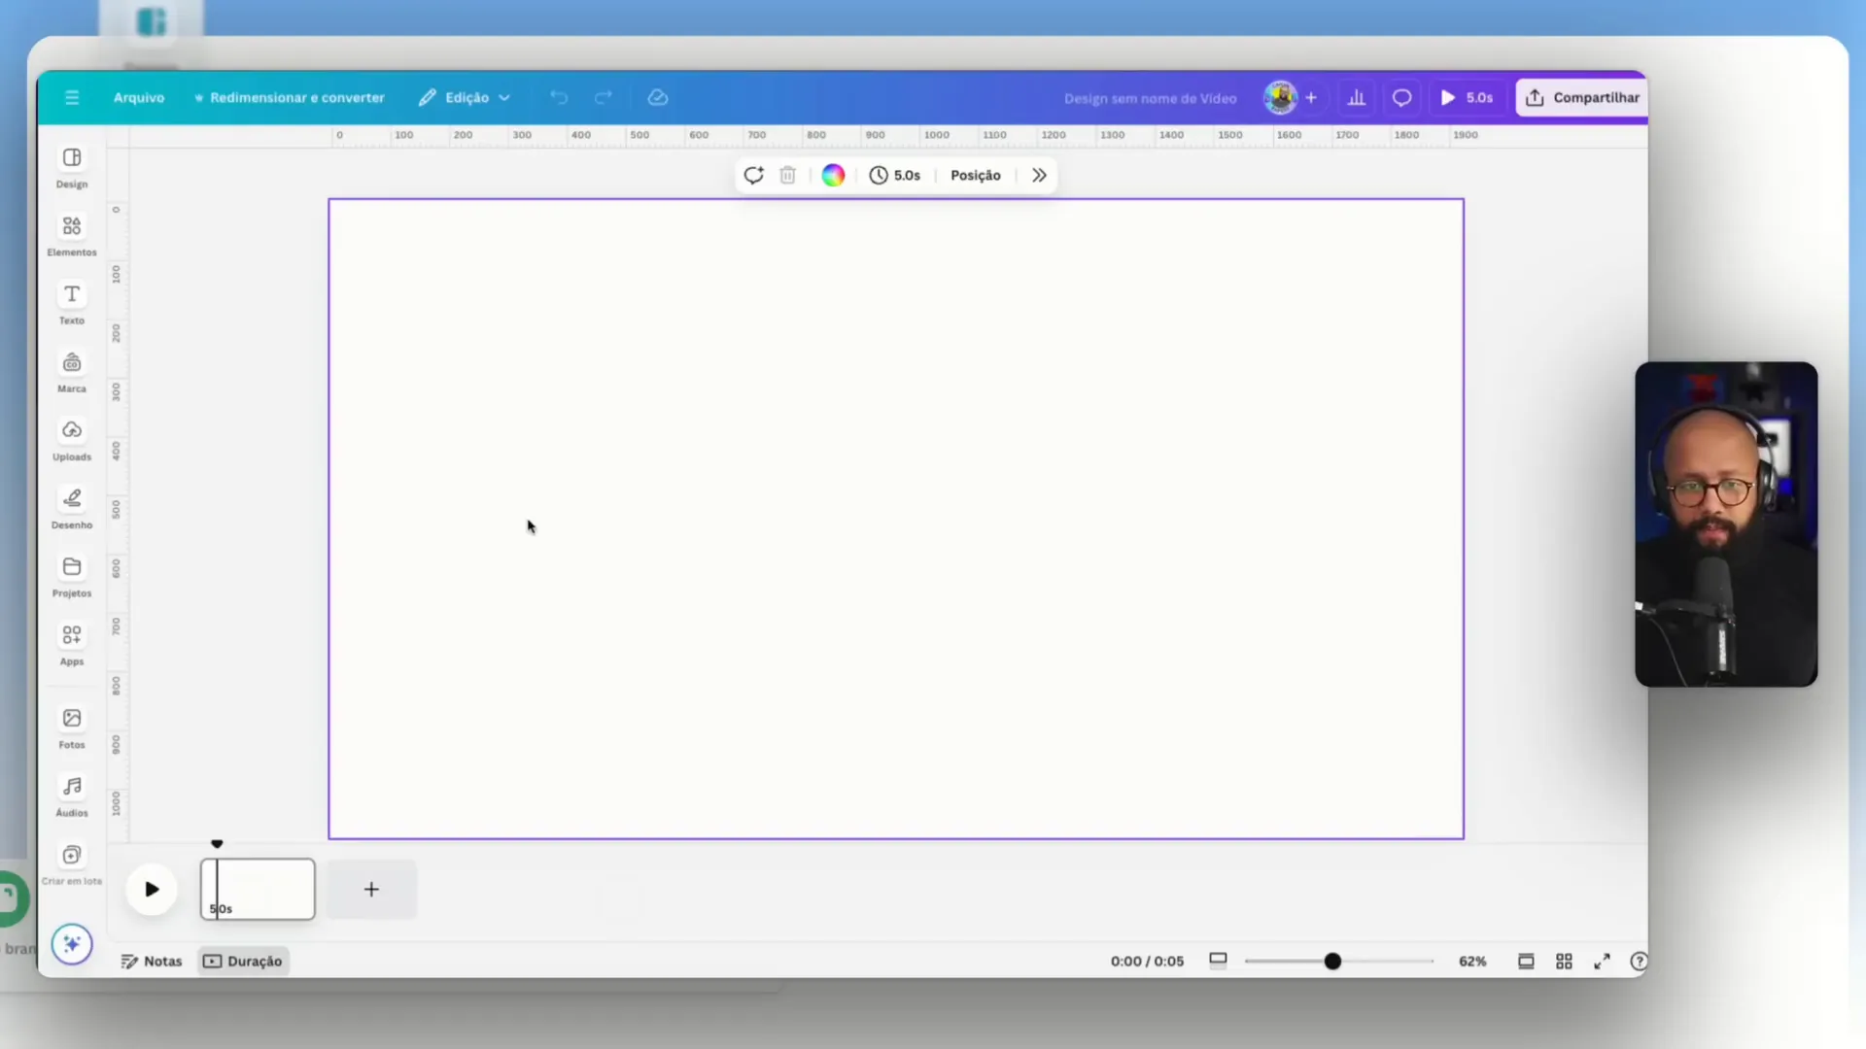
Task: Open the comments speech bubble icon
Action: point(1401,98)
